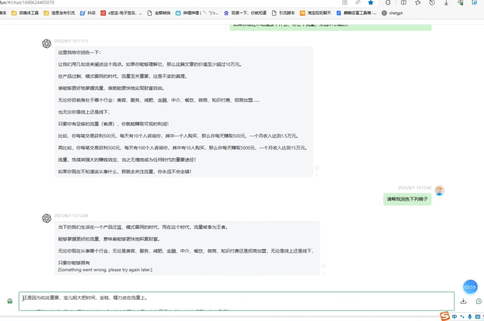Click the browser favorites star icon
This screenshot has height=321, width=484.
tap(371, 3)
